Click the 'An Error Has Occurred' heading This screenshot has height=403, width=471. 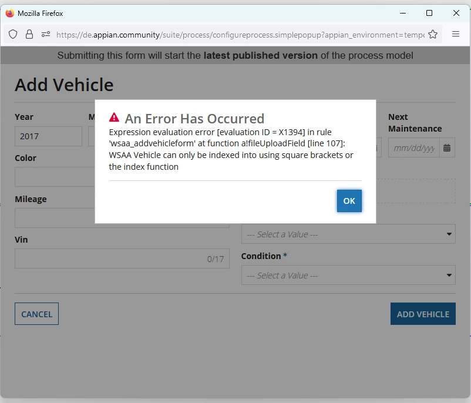coord(194,119)
